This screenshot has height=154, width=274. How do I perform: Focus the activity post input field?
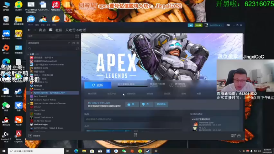(133, 119)
